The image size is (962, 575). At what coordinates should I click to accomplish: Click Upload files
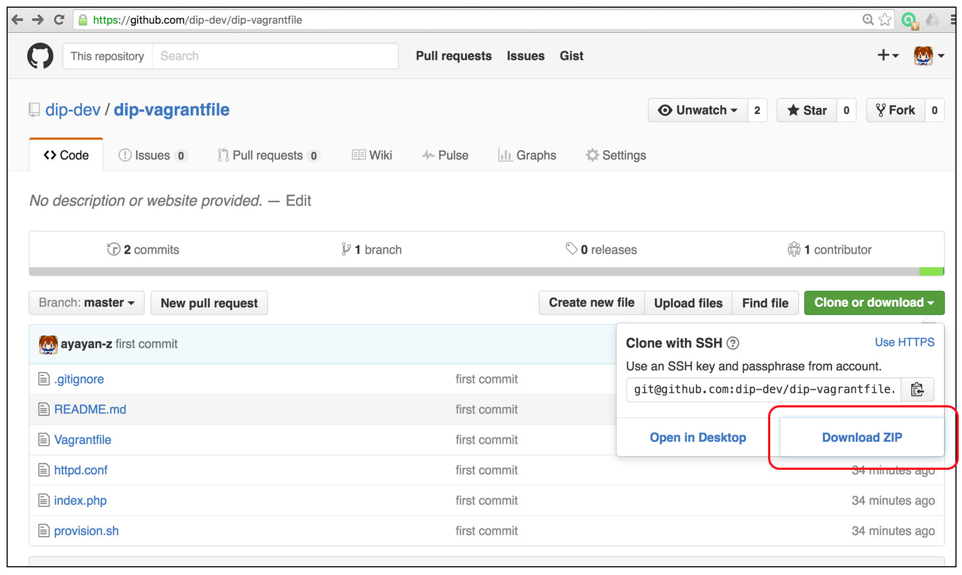click(688, 303)
